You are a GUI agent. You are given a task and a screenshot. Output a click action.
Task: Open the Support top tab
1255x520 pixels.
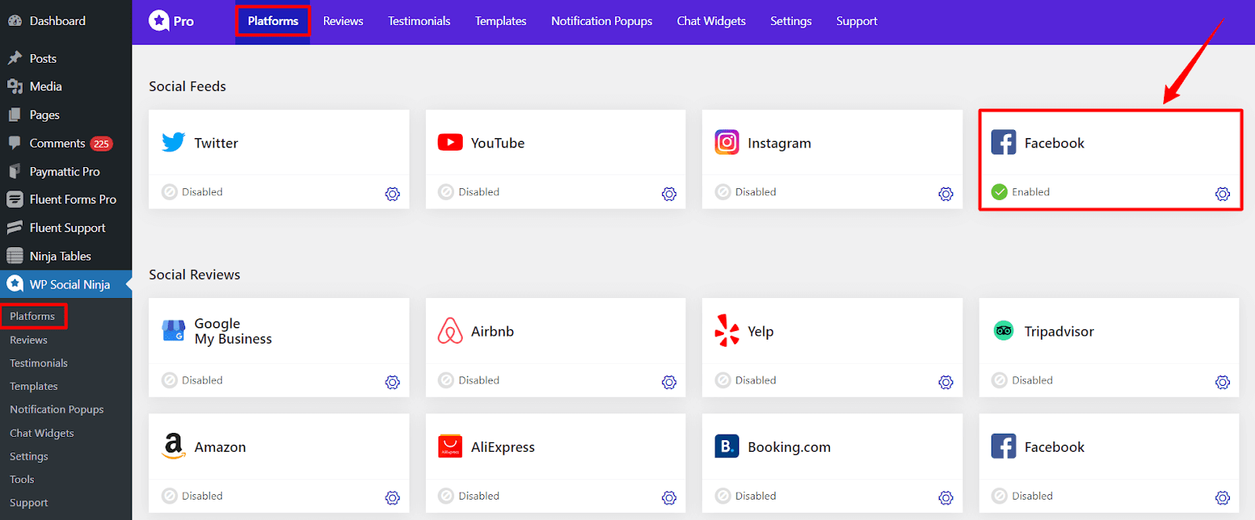(x=857, y=21)
